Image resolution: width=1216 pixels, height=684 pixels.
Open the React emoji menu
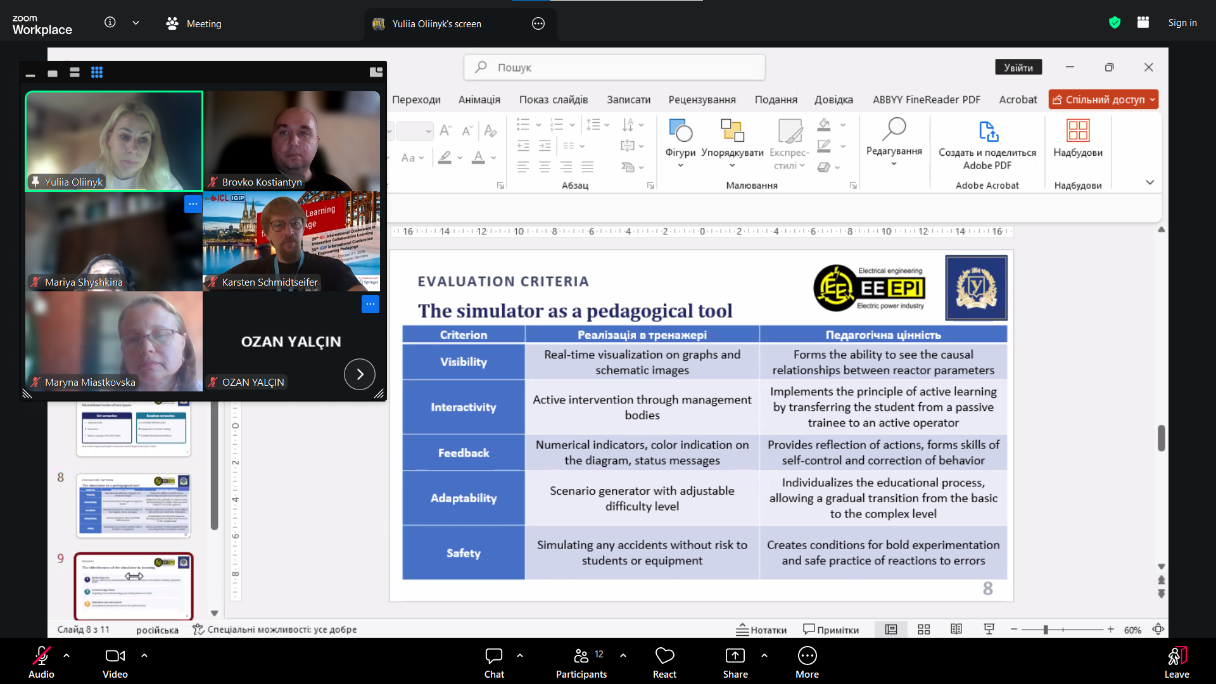pyautogui.click(x=664, y=662)
